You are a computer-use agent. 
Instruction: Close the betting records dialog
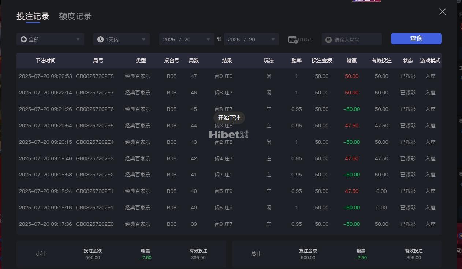[442, 12]
